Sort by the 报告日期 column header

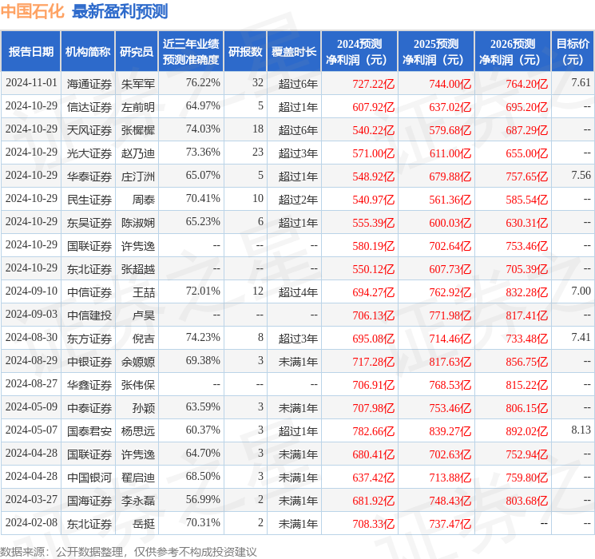pyautogui.click(x=30, y=52)
